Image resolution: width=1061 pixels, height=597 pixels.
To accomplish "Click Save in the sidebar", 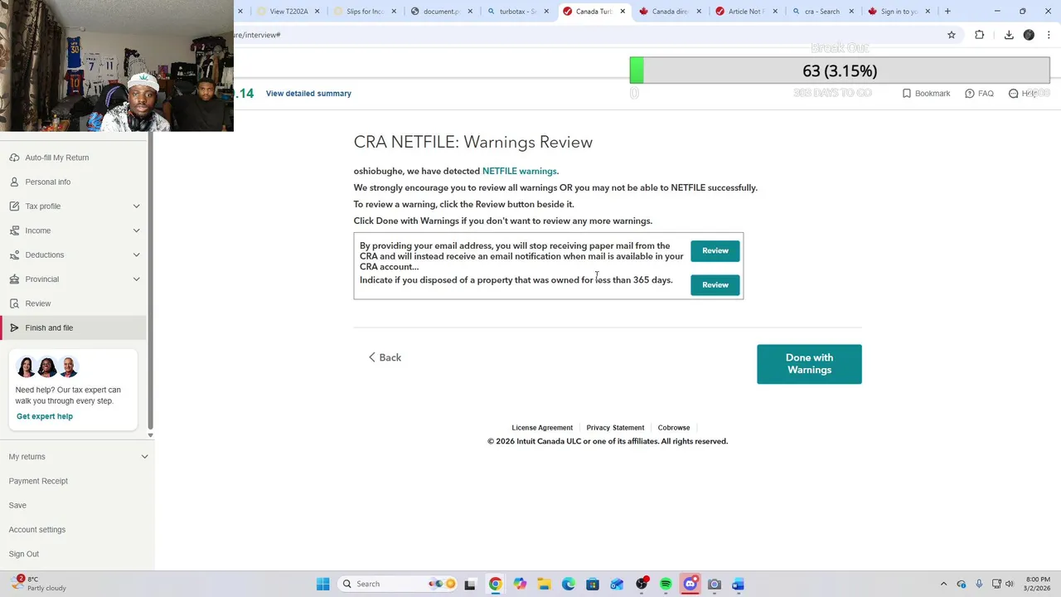I will [17, 505].
